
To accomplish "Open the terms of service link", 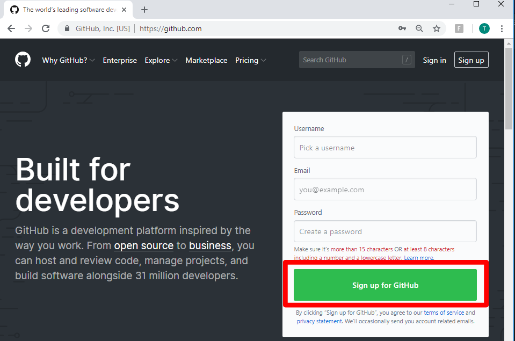I will tap(444, 313).
